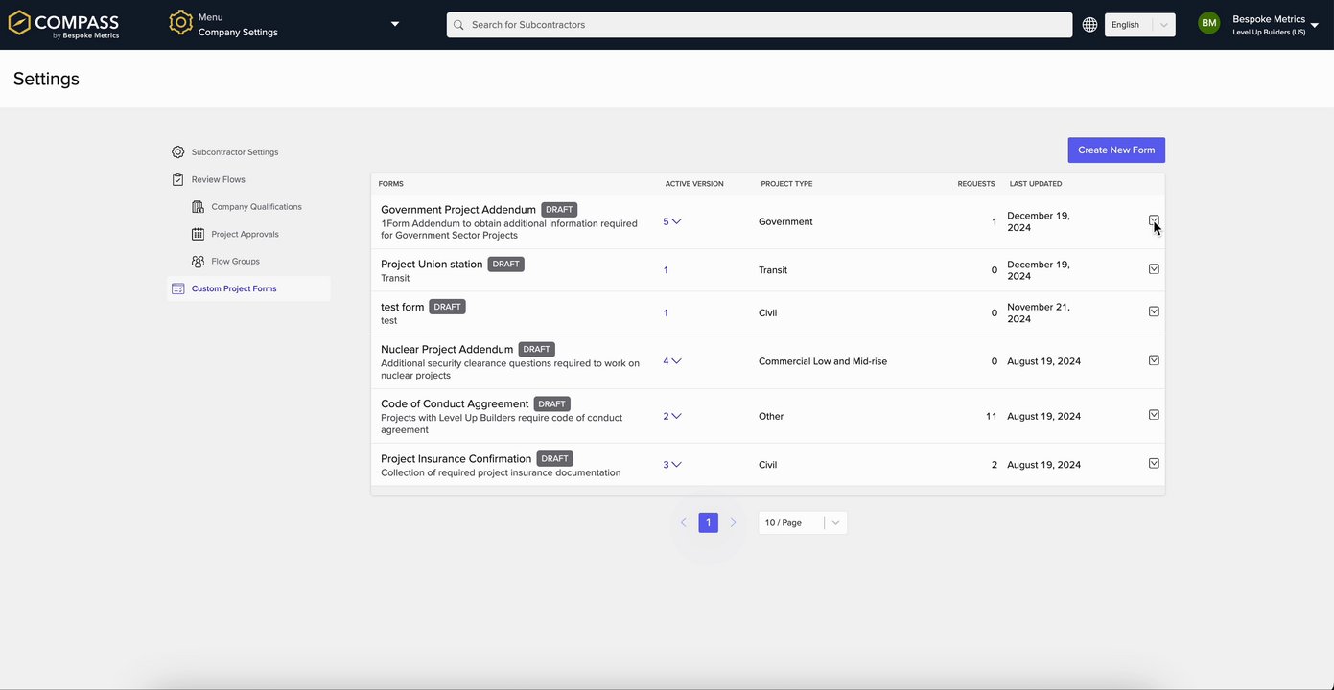Open actions menu for Code of Conduct row

(1154, 415)
